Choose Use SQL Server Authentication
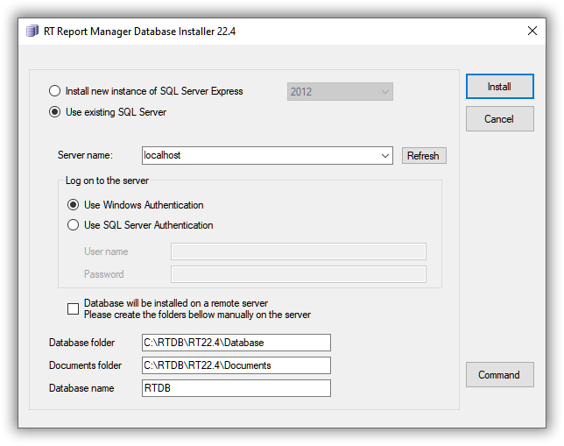Viewport: 564px width, 446px height. coord(73,225)
